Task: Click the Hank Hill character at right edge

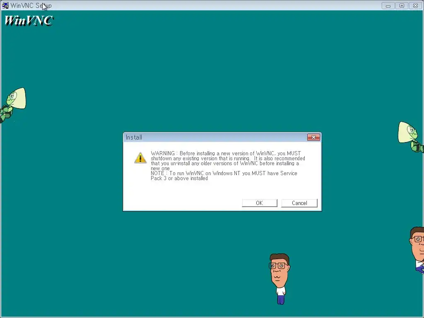Action: (x=417, y=250)
